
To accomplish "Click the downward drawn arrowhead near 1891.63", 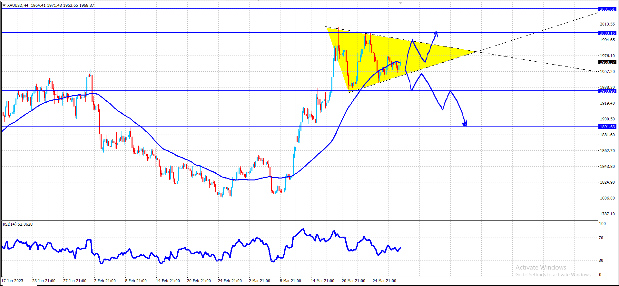I will 465,123.
